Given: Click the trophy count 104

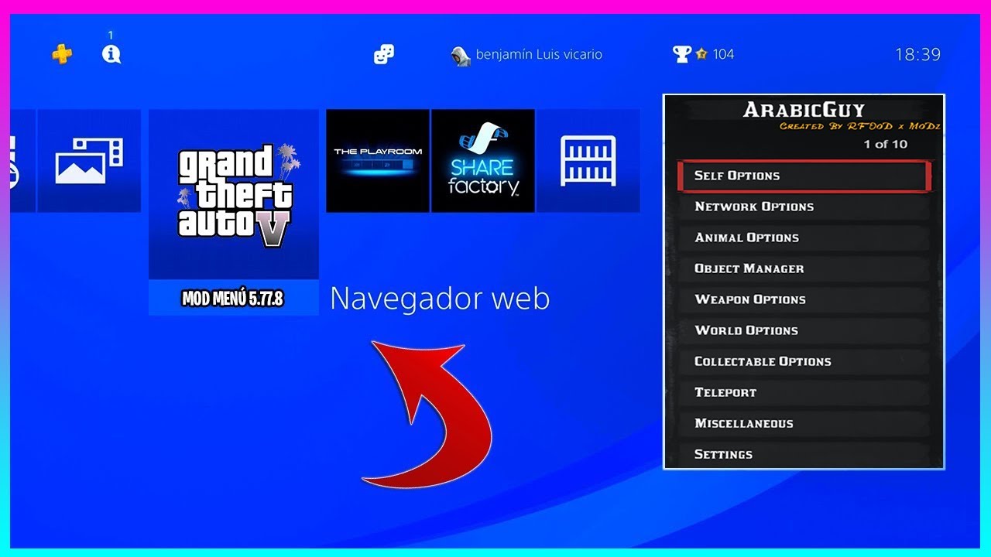Looking at the screenshot, I should [724, 54].
